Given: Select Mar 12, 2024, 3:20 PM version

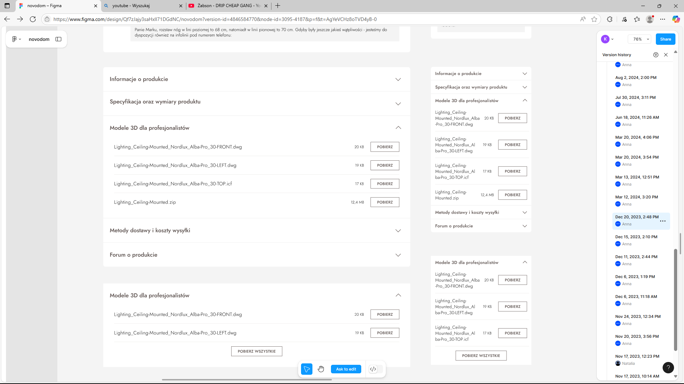Looking at the screenshot, I should coord(636,197).
